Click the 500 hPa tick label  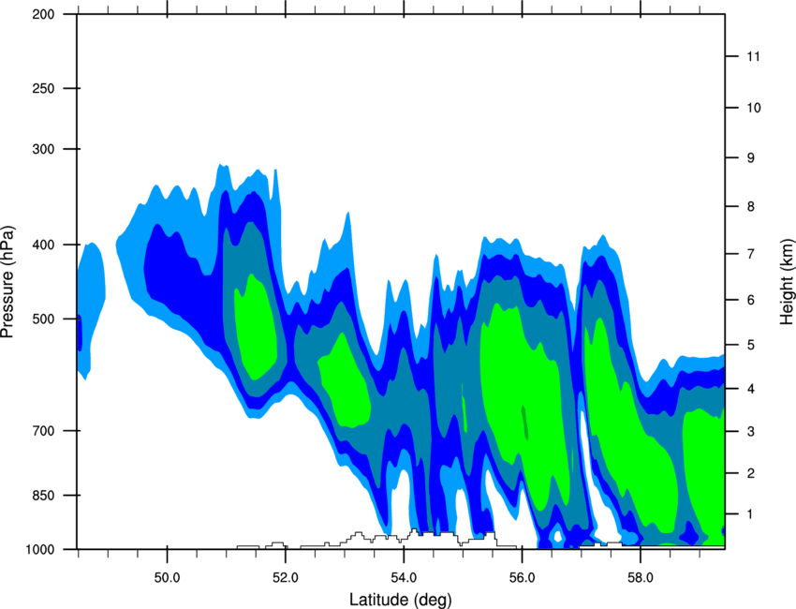pyautogui.click(x=43, y=319)
